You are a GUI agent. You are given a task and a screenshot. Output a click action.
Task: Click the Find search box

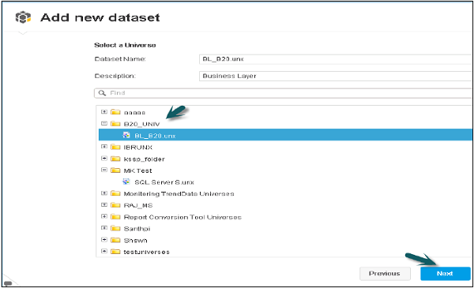(284, 93)
